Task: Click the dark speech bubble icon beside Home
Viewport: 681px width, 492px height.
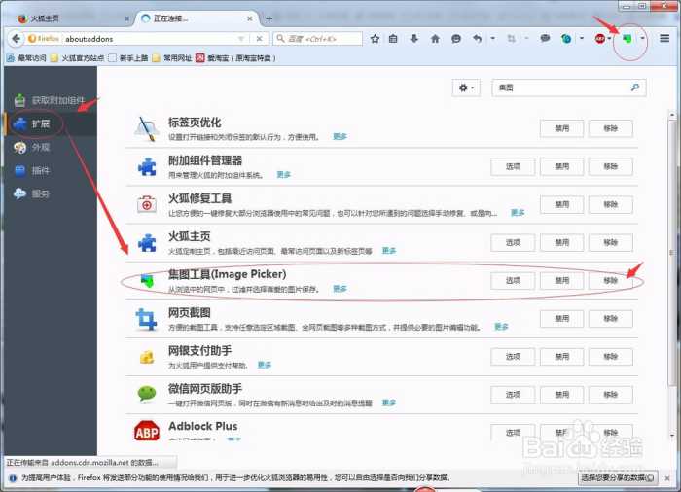Action: pos(456,39)
